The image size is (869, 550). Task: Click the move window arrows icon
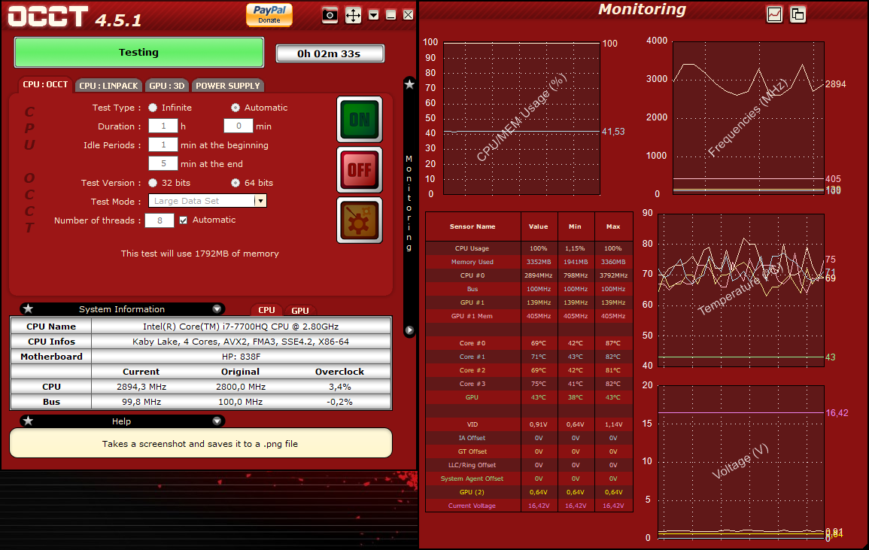(353, 15)
